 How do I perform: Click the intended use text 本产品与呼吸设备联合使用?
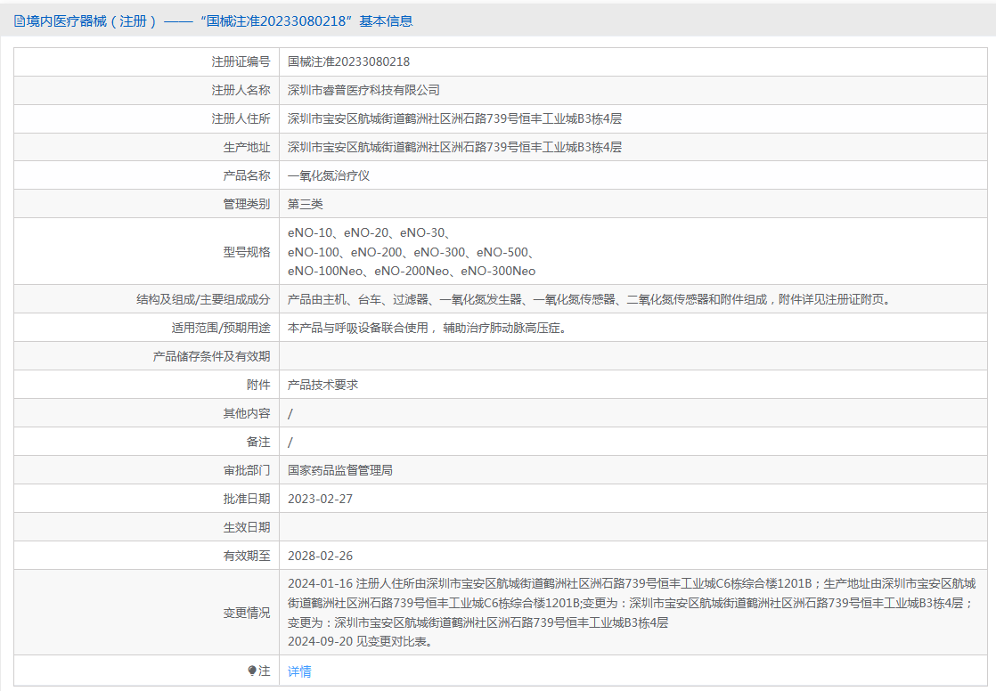tap(427, 328)
